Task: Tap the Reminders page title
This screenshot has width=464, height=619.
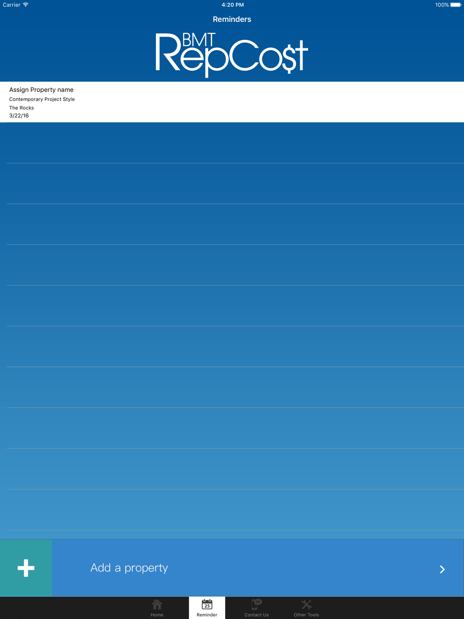Action: [x=232, y=19]
